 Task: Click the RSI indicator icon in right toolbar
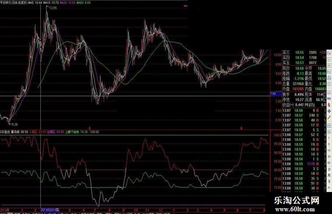coord(329,98)
